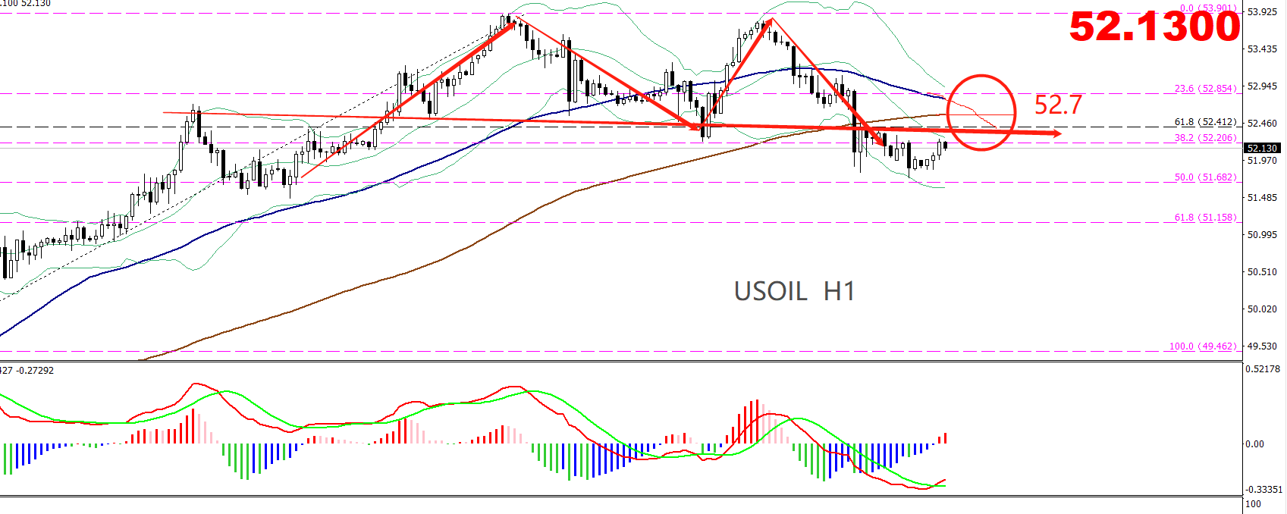Click the 0.52178 value on the indicator scale
The width and height of the screenshot is (1287, 514).
tap(1262, 369)
